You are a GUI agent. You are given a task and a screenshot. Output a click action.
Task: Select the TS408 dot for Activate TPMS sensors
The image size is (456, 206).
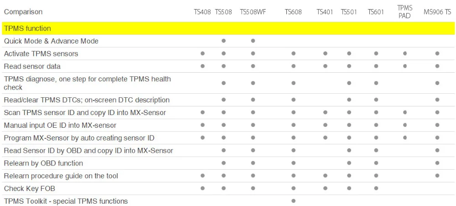[x=203, y=53]
